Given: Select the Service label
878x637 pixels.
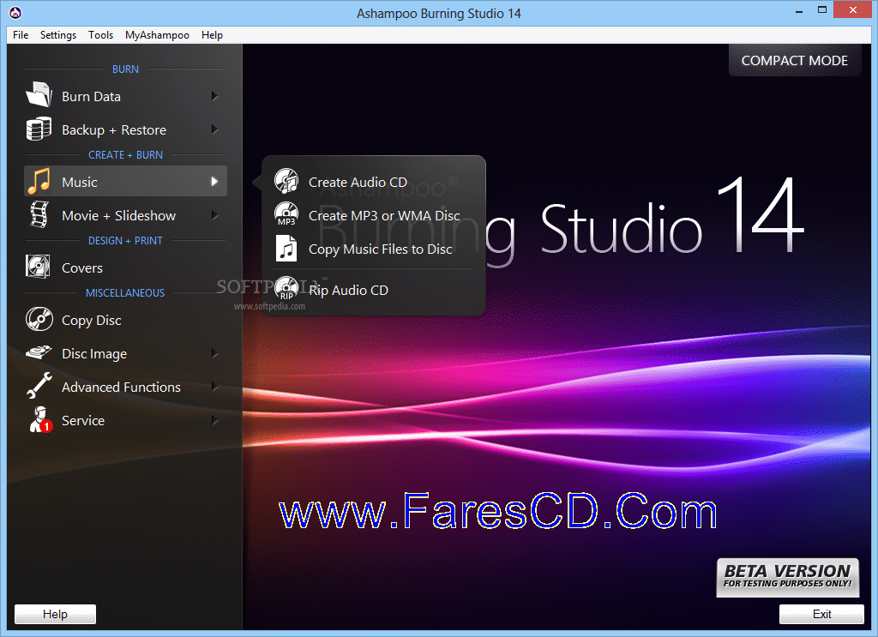Looking at the screenshot, I should (x=83, y=420).
